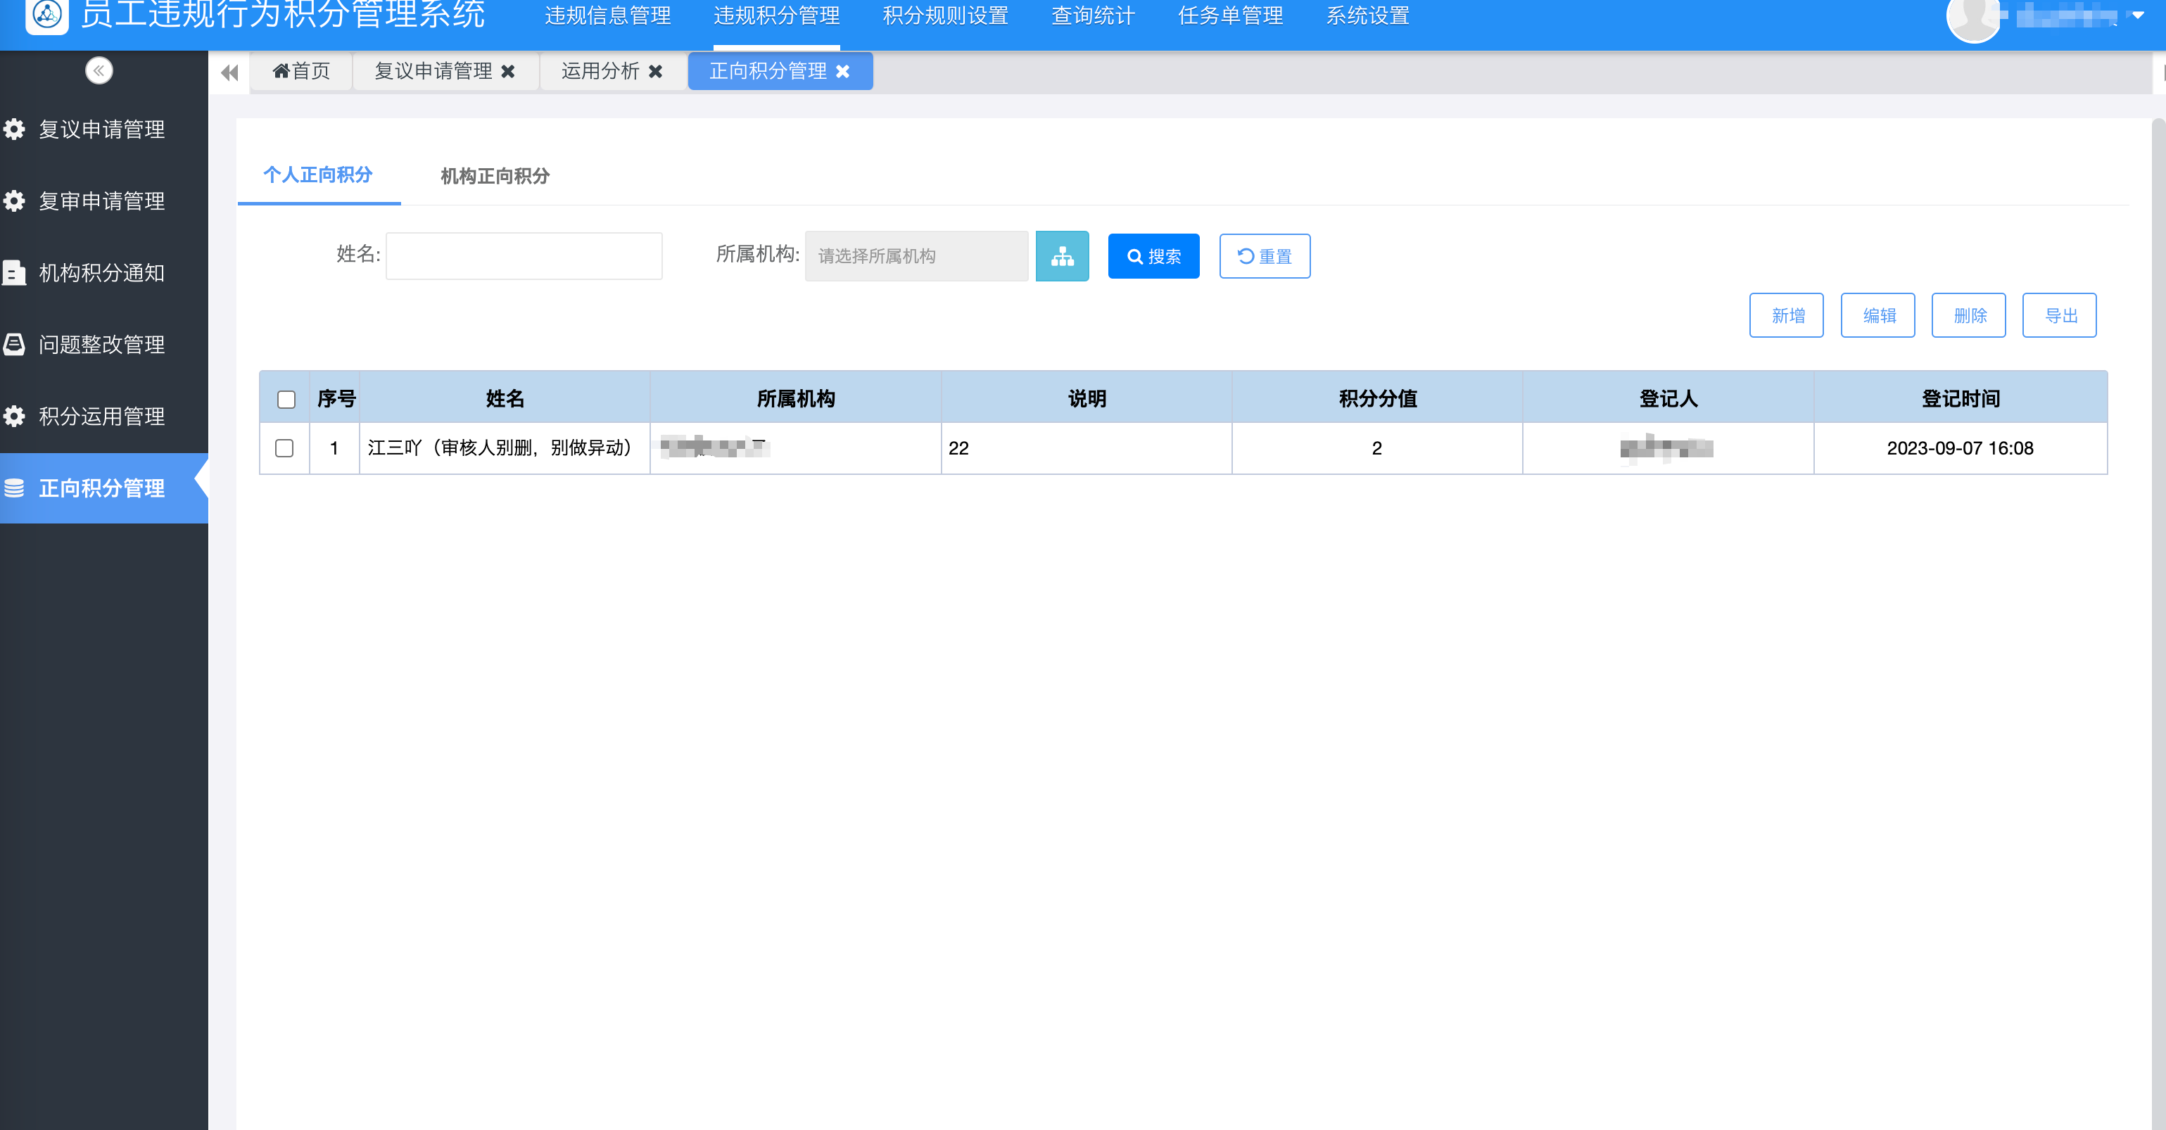2166x1130 pixels.
Task: Open 违规积分管理 top menu
Action: 777,16
